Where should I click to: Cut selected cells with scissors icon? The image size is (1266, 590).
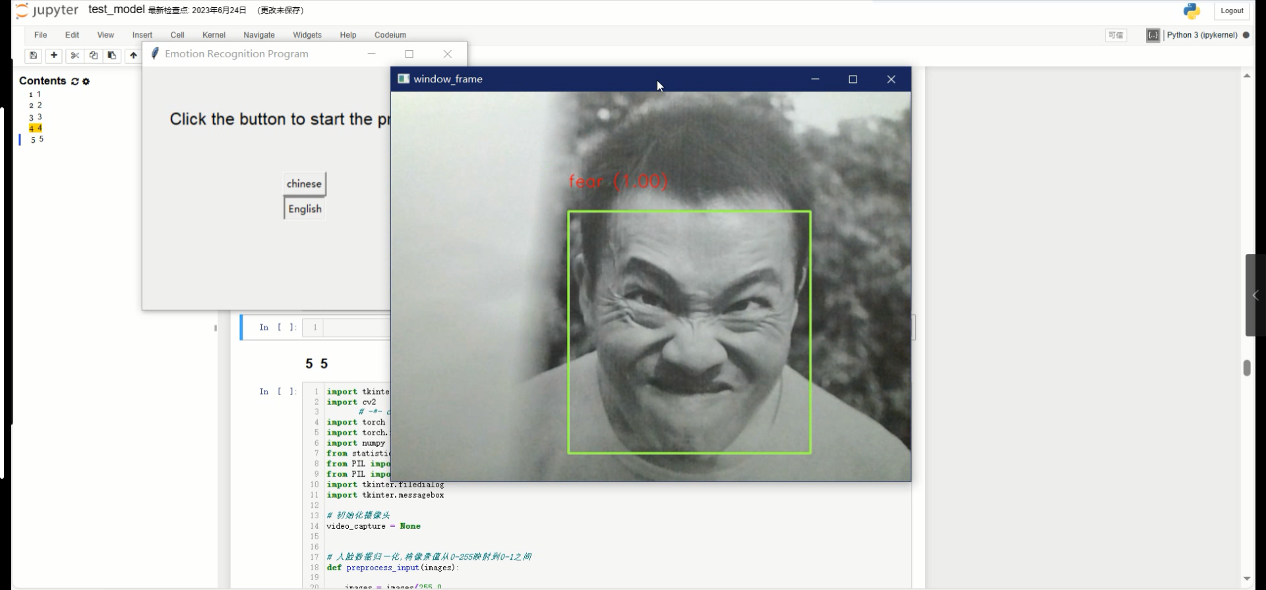75,55
